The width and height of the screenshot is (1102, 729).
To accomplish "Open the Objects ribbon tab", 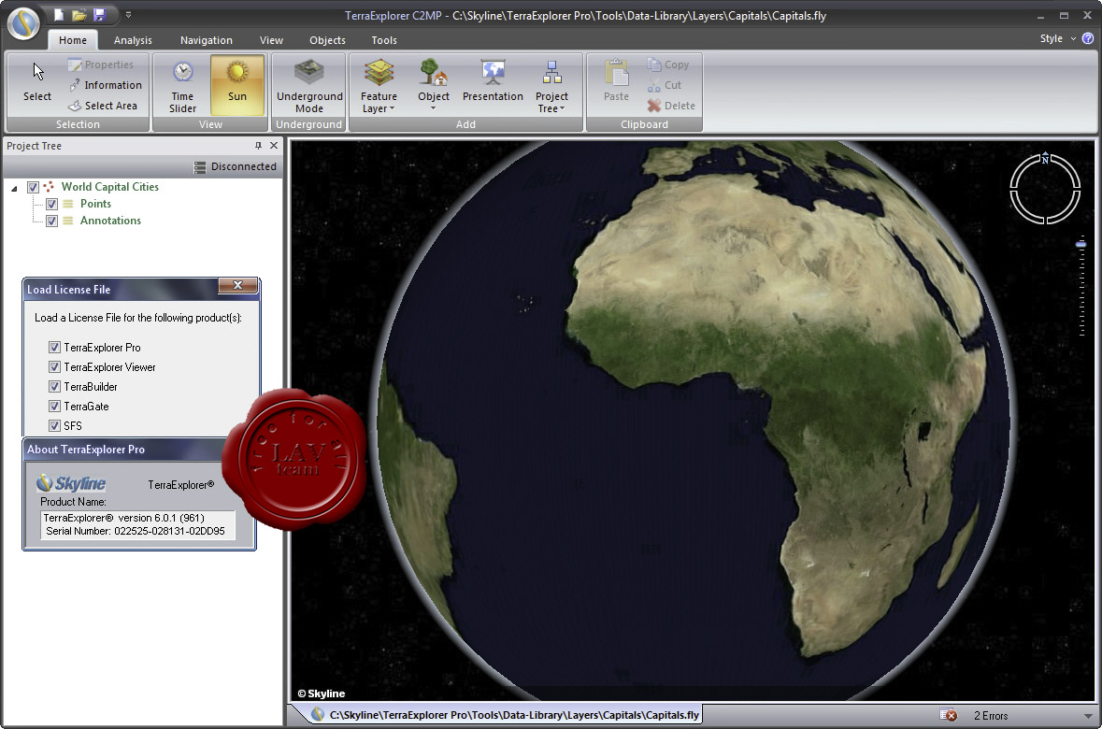I will coord(327,40).
